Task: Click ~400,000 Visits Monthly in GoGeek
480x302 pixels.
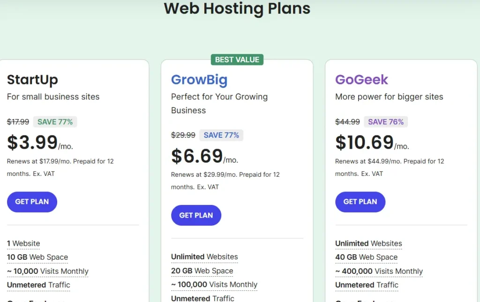Action: click(x=379, y=272)
